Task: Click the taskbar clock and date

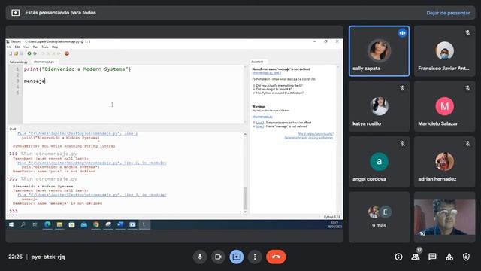Action: (334, 224)
